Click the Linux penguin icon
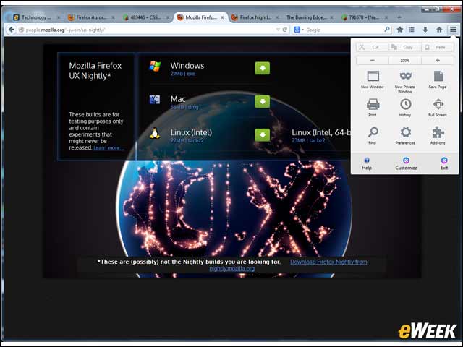 tap(155, 133)
